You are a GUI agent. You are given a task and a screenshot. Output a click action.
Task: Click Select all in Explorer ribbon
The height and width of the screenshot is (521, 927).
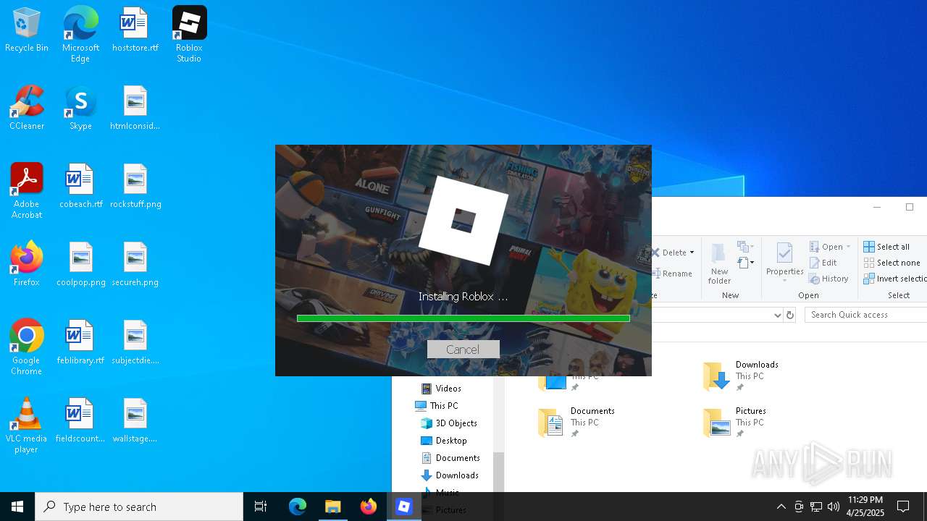pyautogui.click(x=886, y=247)
